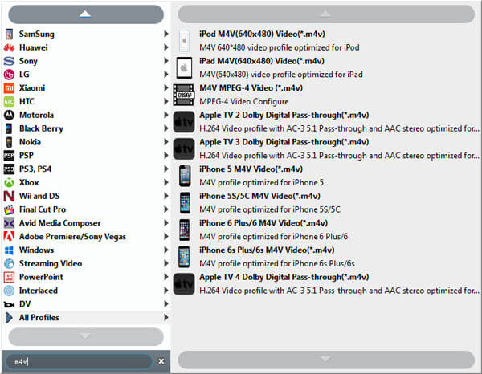482x374 pixels.
Task: Click the red Huawei logo icon
Action: pyautogui.click(x=9, y=47)
